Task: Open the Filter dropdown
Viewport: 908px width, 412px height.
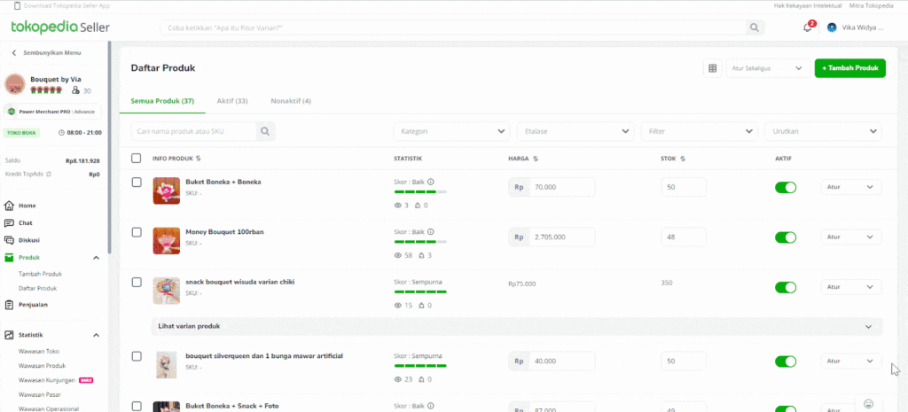Action: pos(699,131)
